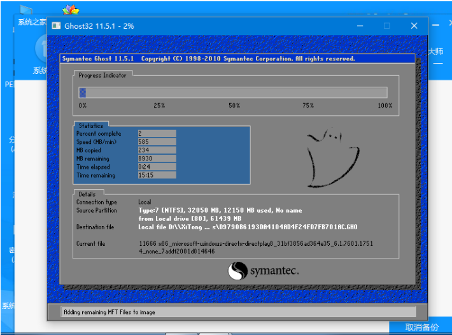The image size is (452, 335).
Task: Close the Ghost32 window
Action: click(414, 26)
